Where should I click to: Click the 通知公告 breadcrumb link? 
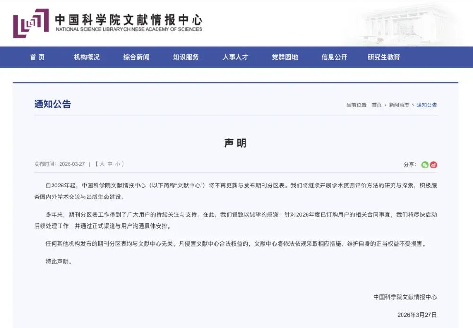tap(427, 105)
